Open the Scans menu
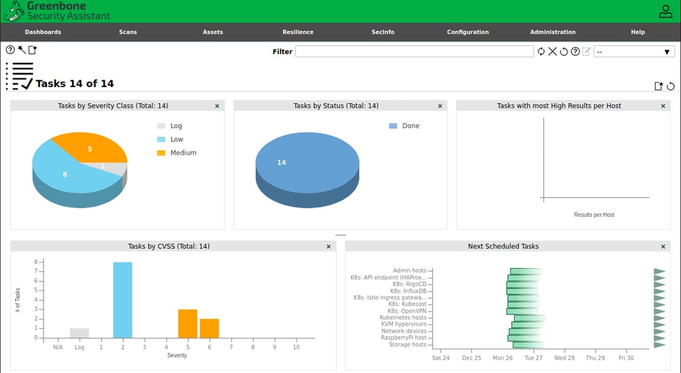Screen dimensions: 681x373 (128, 32)
